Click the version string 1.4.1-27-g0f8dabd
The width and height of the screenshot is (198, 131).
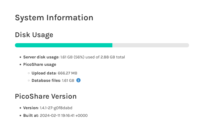pos(56,108)
